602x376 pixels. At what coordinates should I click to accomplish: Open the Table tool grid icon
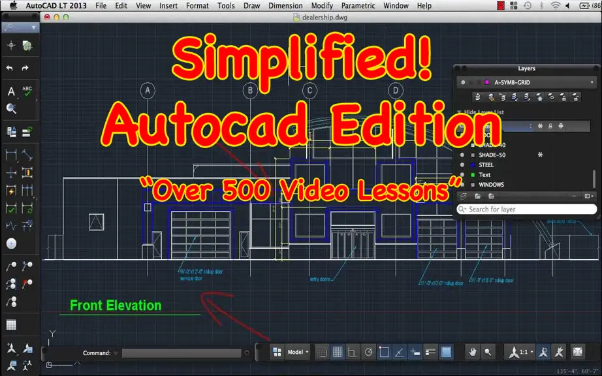(11, 325)
